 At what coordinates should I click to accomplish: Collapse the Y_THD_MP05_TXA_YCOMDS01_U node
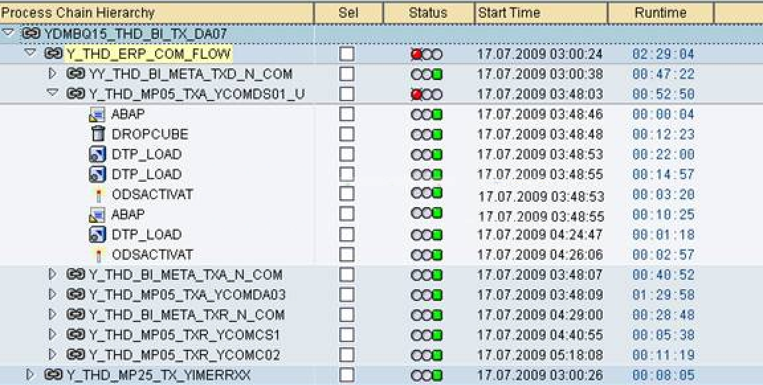53,93
